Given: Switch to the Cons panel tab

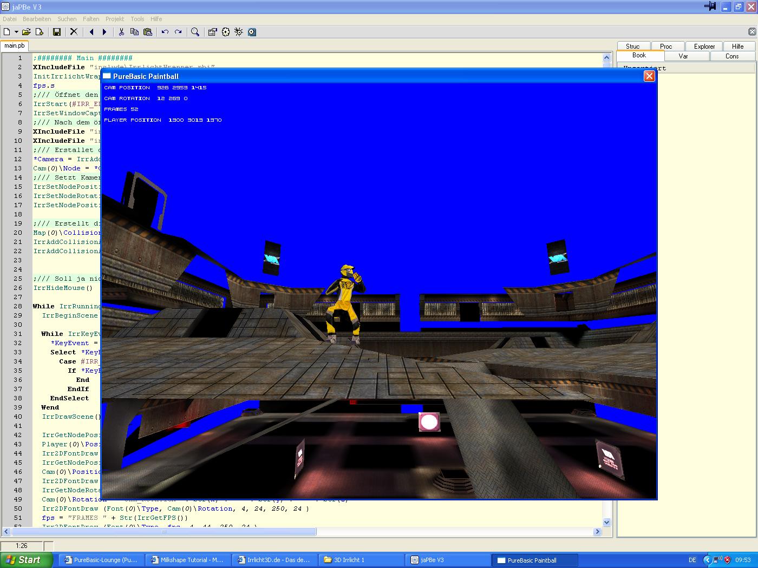Looking at the screenshot, I should tap(732, 56).
